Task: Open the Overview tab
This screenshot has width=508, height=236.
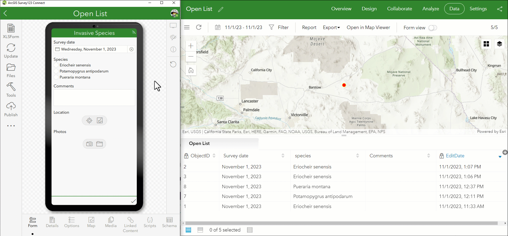Action: (x=341, y=9)
